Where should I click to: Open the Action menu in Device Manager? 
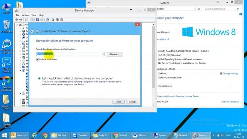(25, 15)
